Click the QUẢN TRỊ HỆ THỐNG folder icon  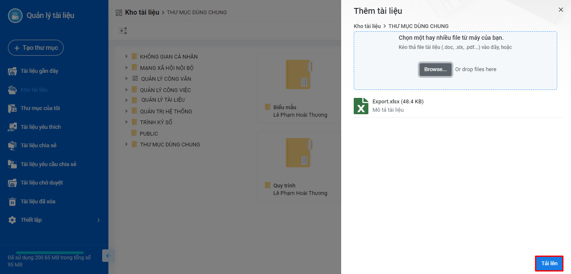(x=134, y=111)
